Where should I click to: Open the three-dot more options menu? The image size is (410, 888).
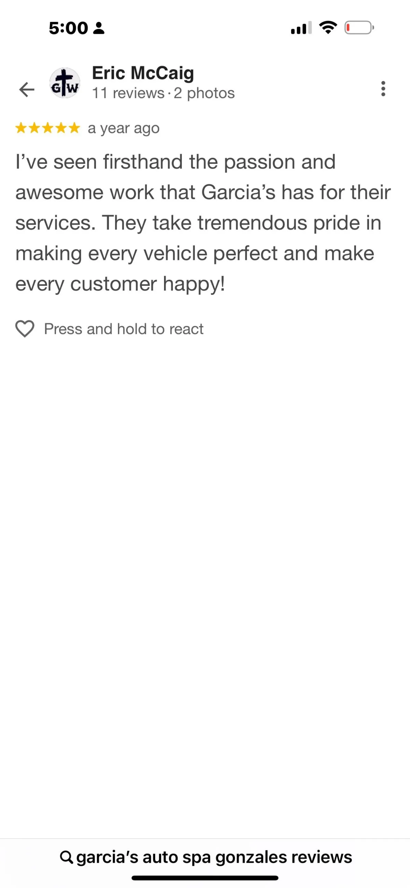click(383, 88)
